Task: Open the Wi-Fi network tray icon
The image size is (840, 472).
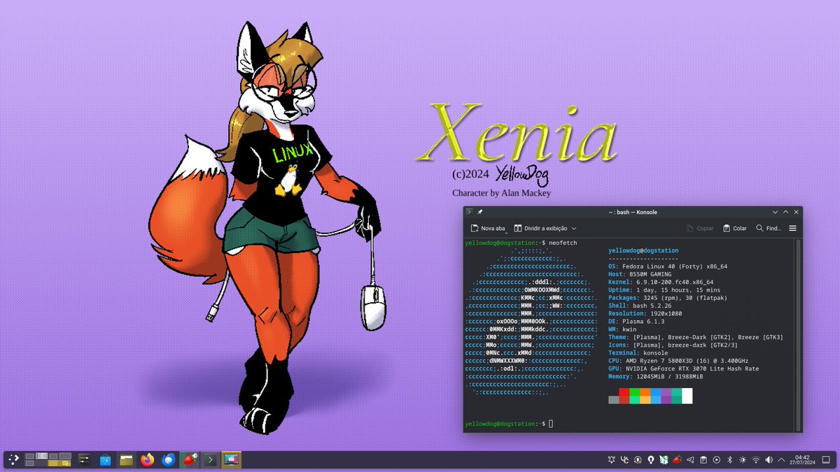Action: pyautogui.click(x=755, y=459)
